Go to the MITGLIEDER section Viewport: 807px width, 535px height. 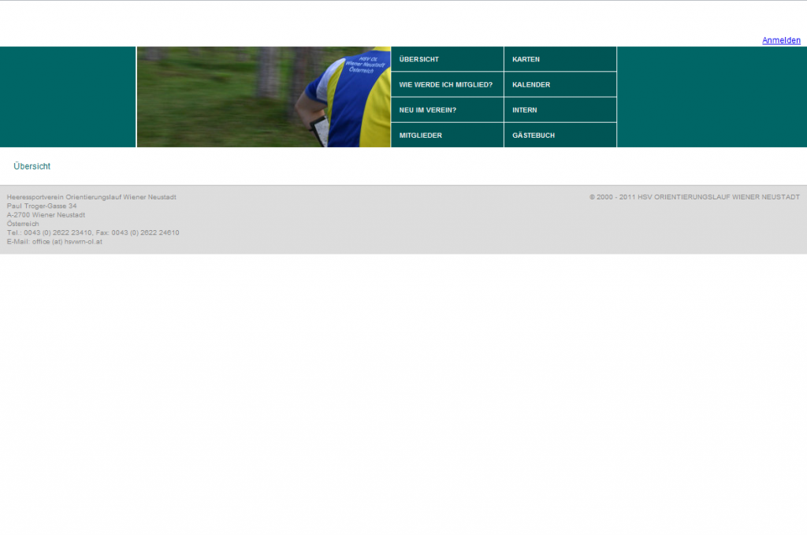[x=421, y=136]
